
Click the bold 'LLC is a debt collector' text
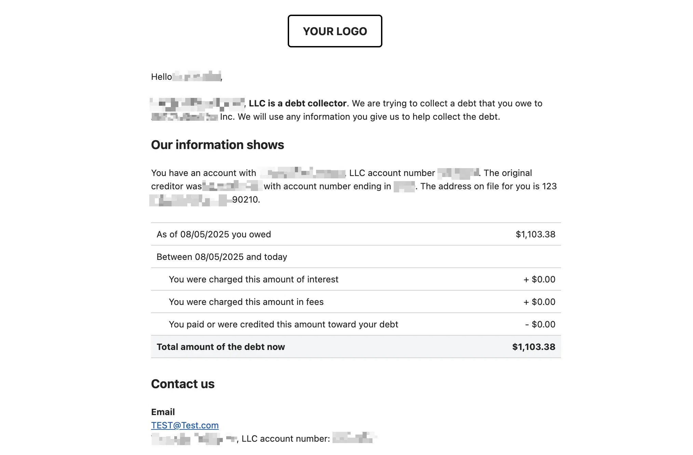pyautogui.click(x=298, y=103)
